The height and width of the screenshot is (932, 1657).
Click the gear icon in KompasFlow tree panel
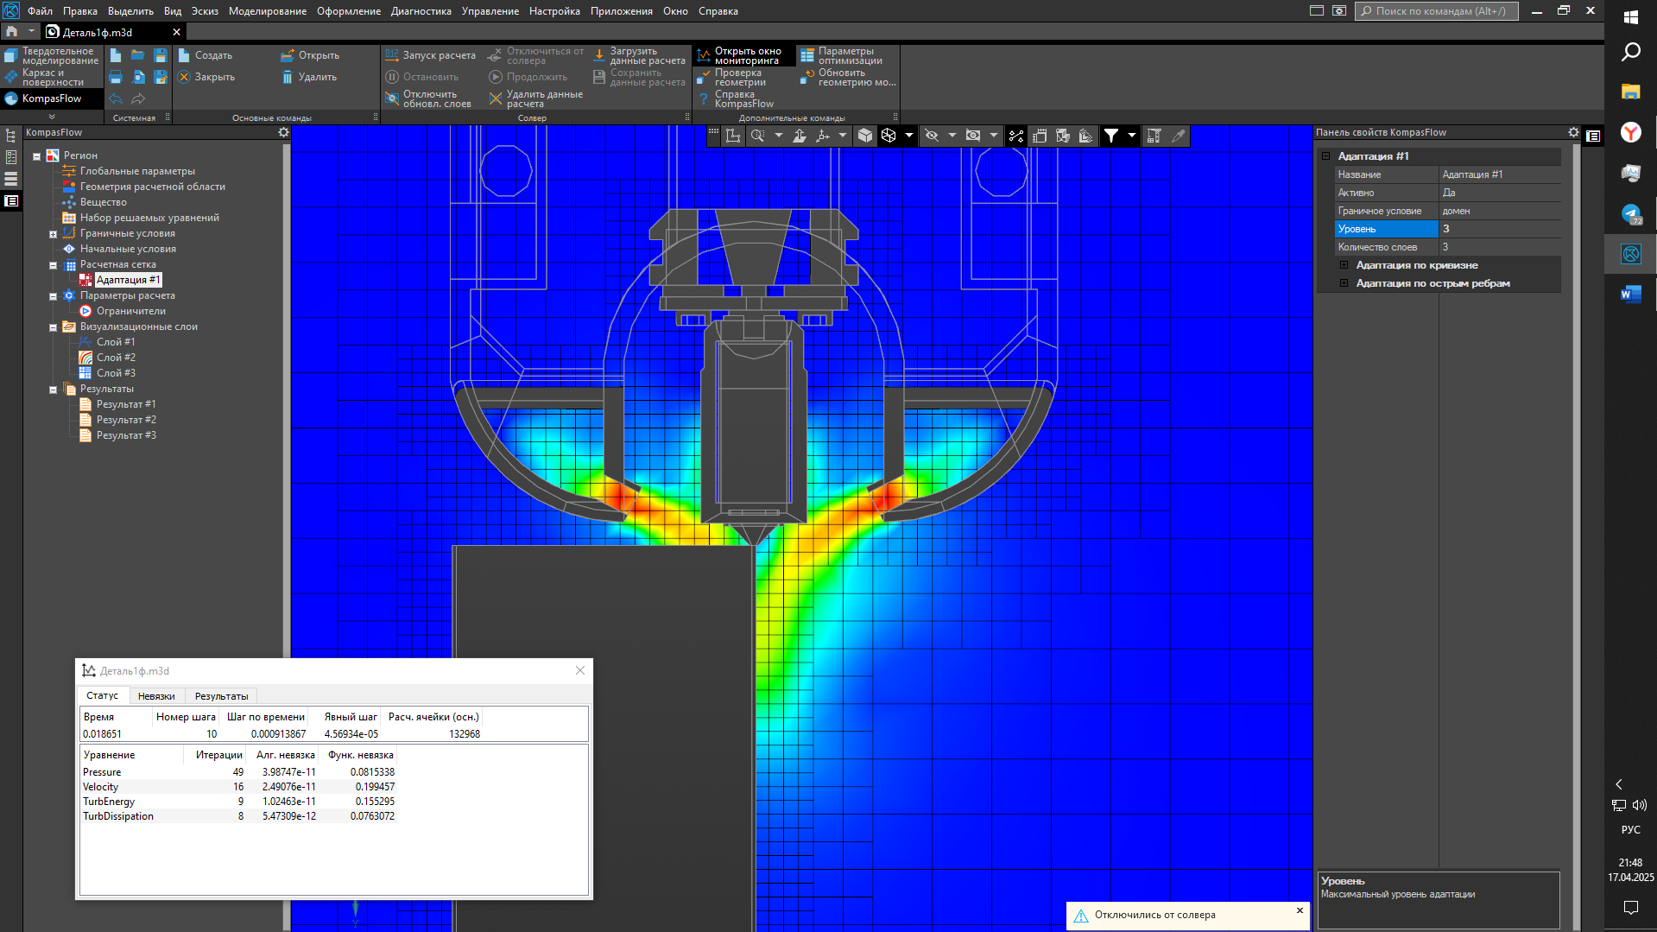pyautogui.click(x=283, y=132)
